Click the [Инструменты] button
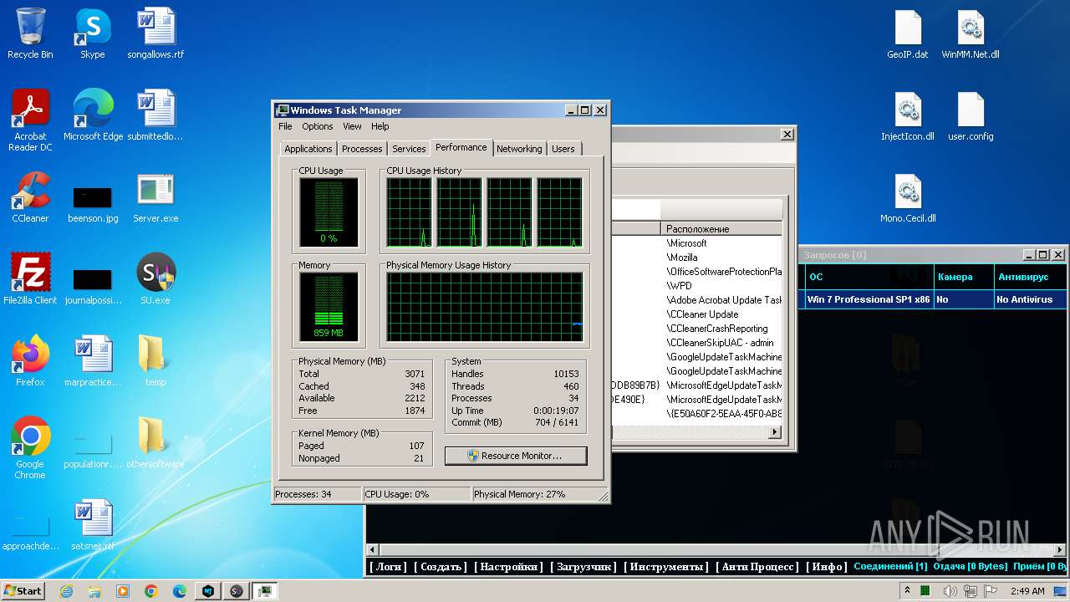 (666, 567)
